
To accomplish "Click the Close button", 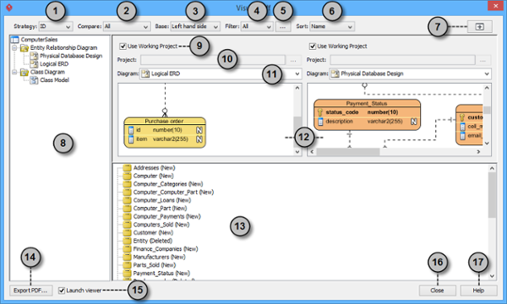I will pos(438,290).
